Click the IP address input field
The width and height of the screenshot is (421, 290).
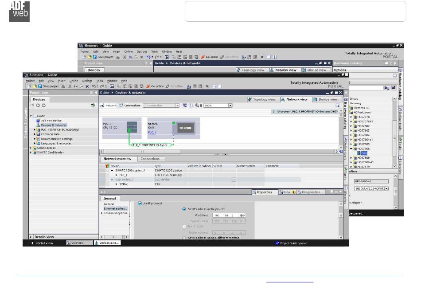229,215
